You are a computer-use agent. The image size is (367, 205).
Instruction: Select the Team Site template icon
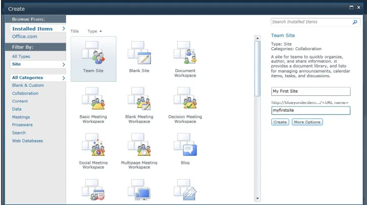click(x=93, y=53)
